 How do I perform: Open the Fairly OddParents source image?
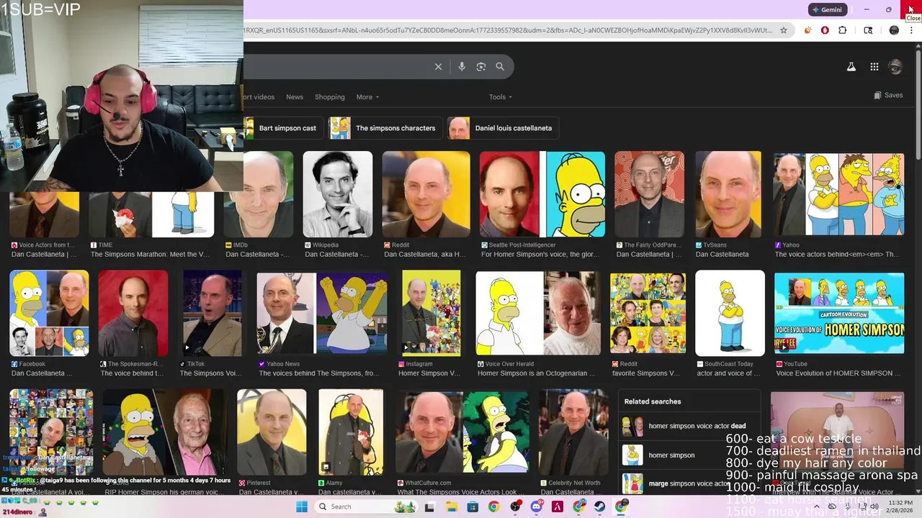[x=649, y=194]
